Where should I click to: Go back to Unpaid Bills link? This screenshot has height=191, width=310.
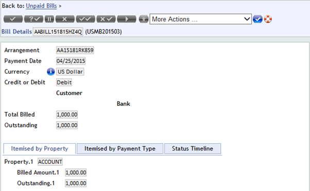tap(41, 6)
